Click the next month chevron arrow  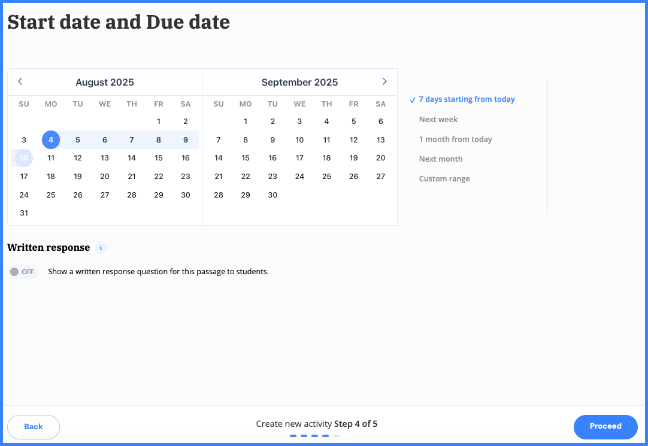tap(384, 81)
